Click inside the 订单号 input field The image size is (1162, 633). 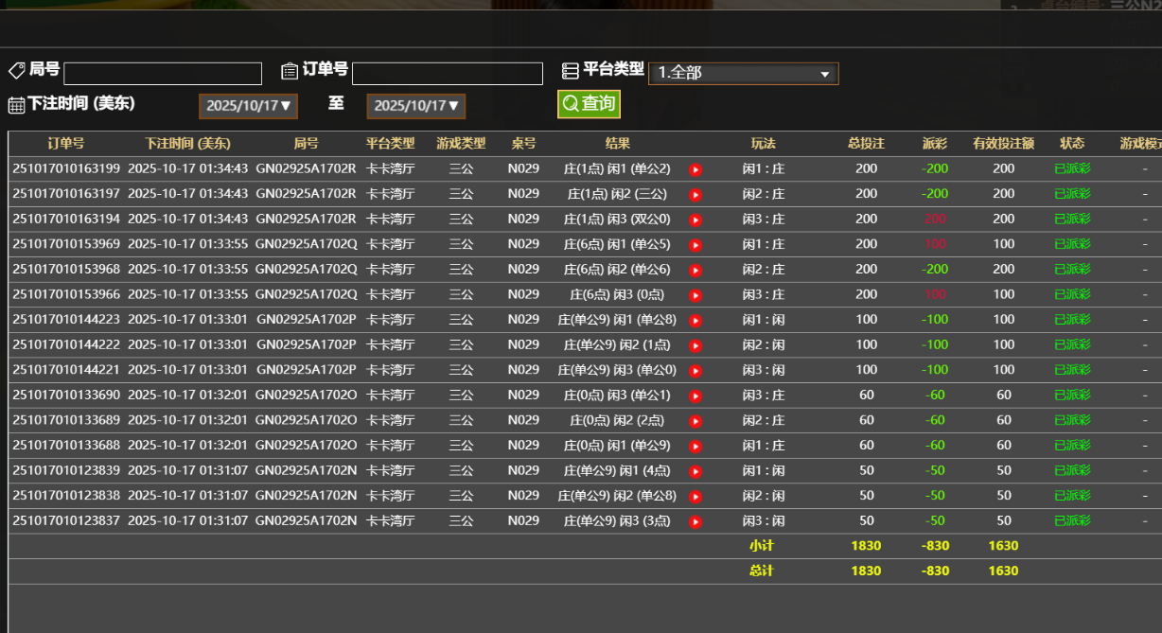tap(446, 72)
